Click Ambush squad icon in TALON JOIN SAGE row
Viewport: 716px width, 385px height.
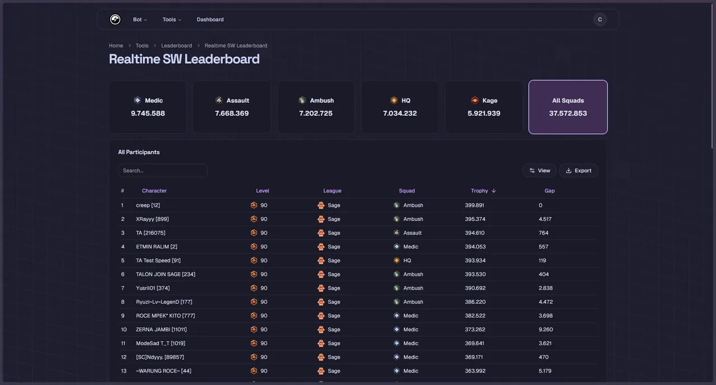point(397,274)
